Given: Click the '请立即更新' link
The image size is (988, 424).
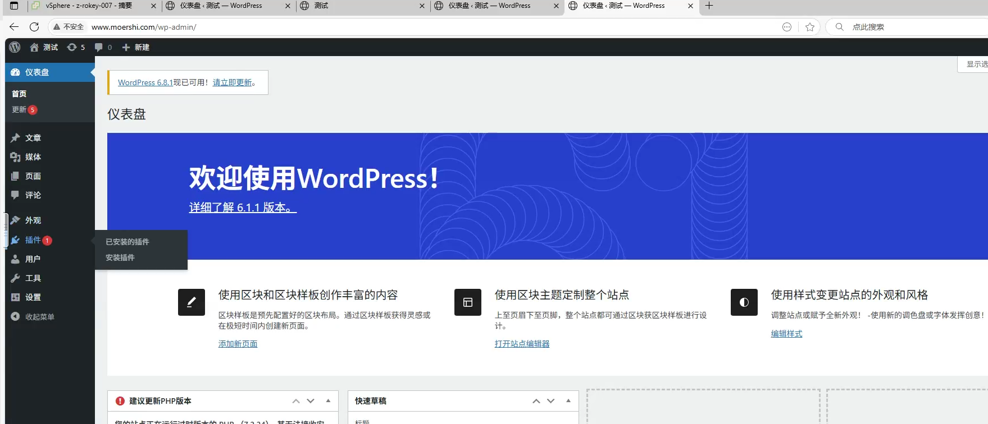Looking at the screenshot, I should click(x=232, y=82).
